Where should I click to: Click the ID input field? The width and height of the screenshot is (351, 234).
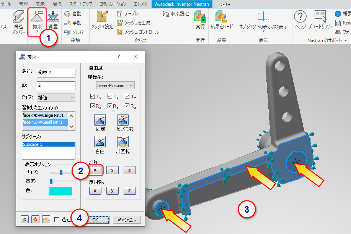point(56,86)
